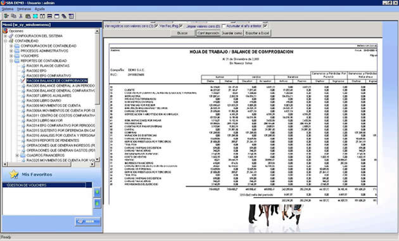Click the star icon beside Mis Favoritos
This screenshot has width=399, height=241.
tap(14, 174)
